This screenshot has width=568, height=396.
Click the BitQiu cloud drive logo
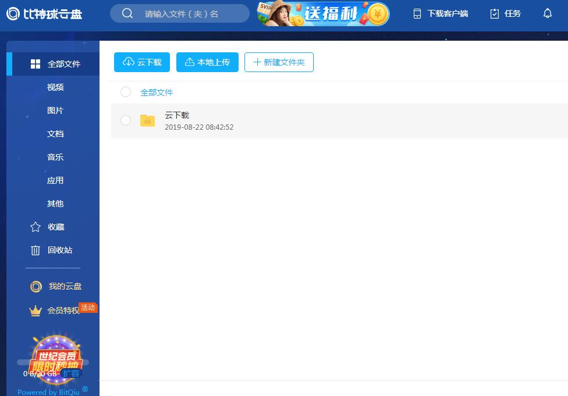45,14
